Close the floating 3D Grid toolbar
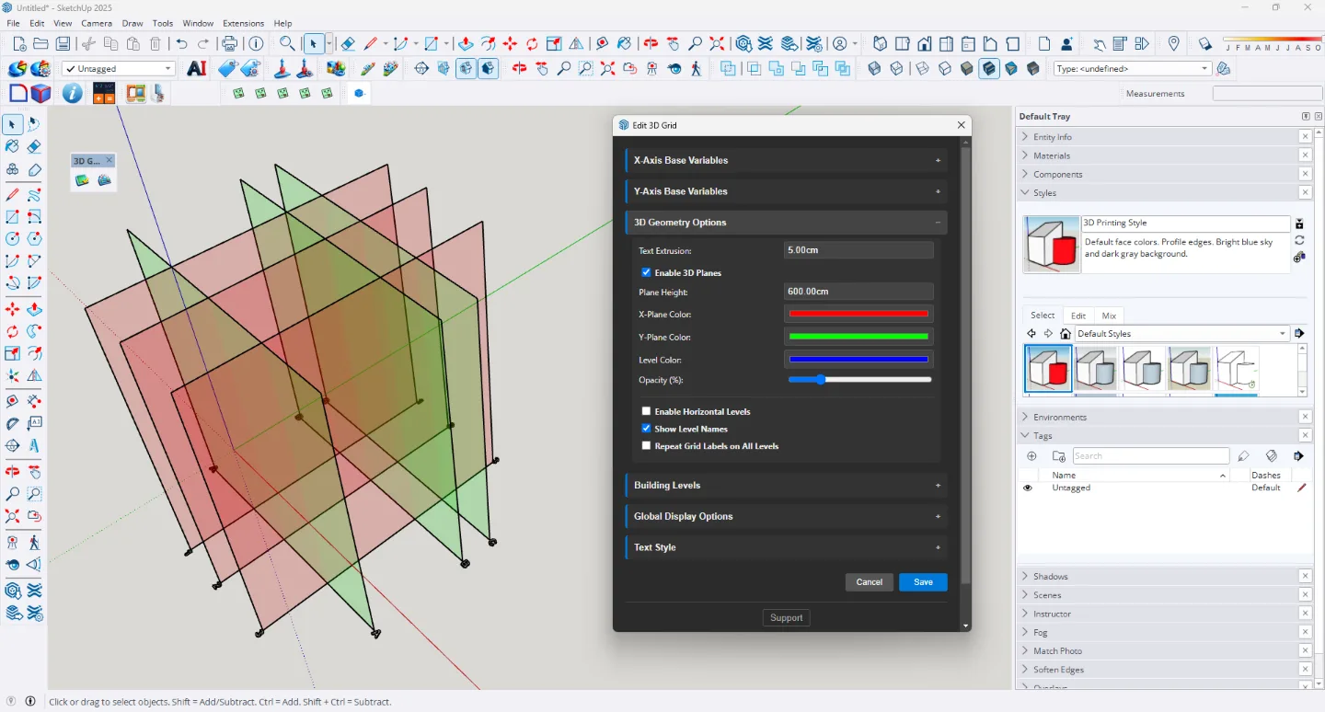 (109, 160)
